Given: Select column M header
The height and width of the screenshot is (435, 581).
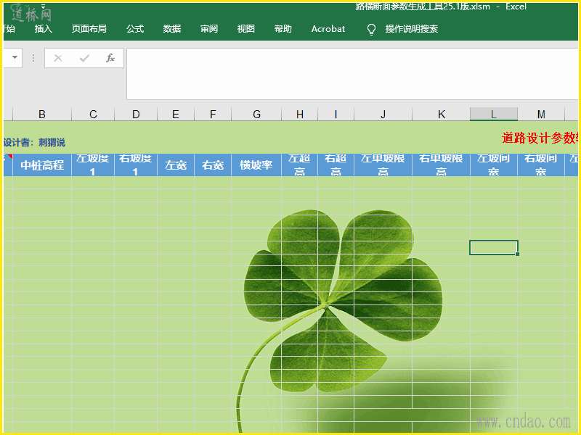Looking at the screenshot, I should [541, 115].
